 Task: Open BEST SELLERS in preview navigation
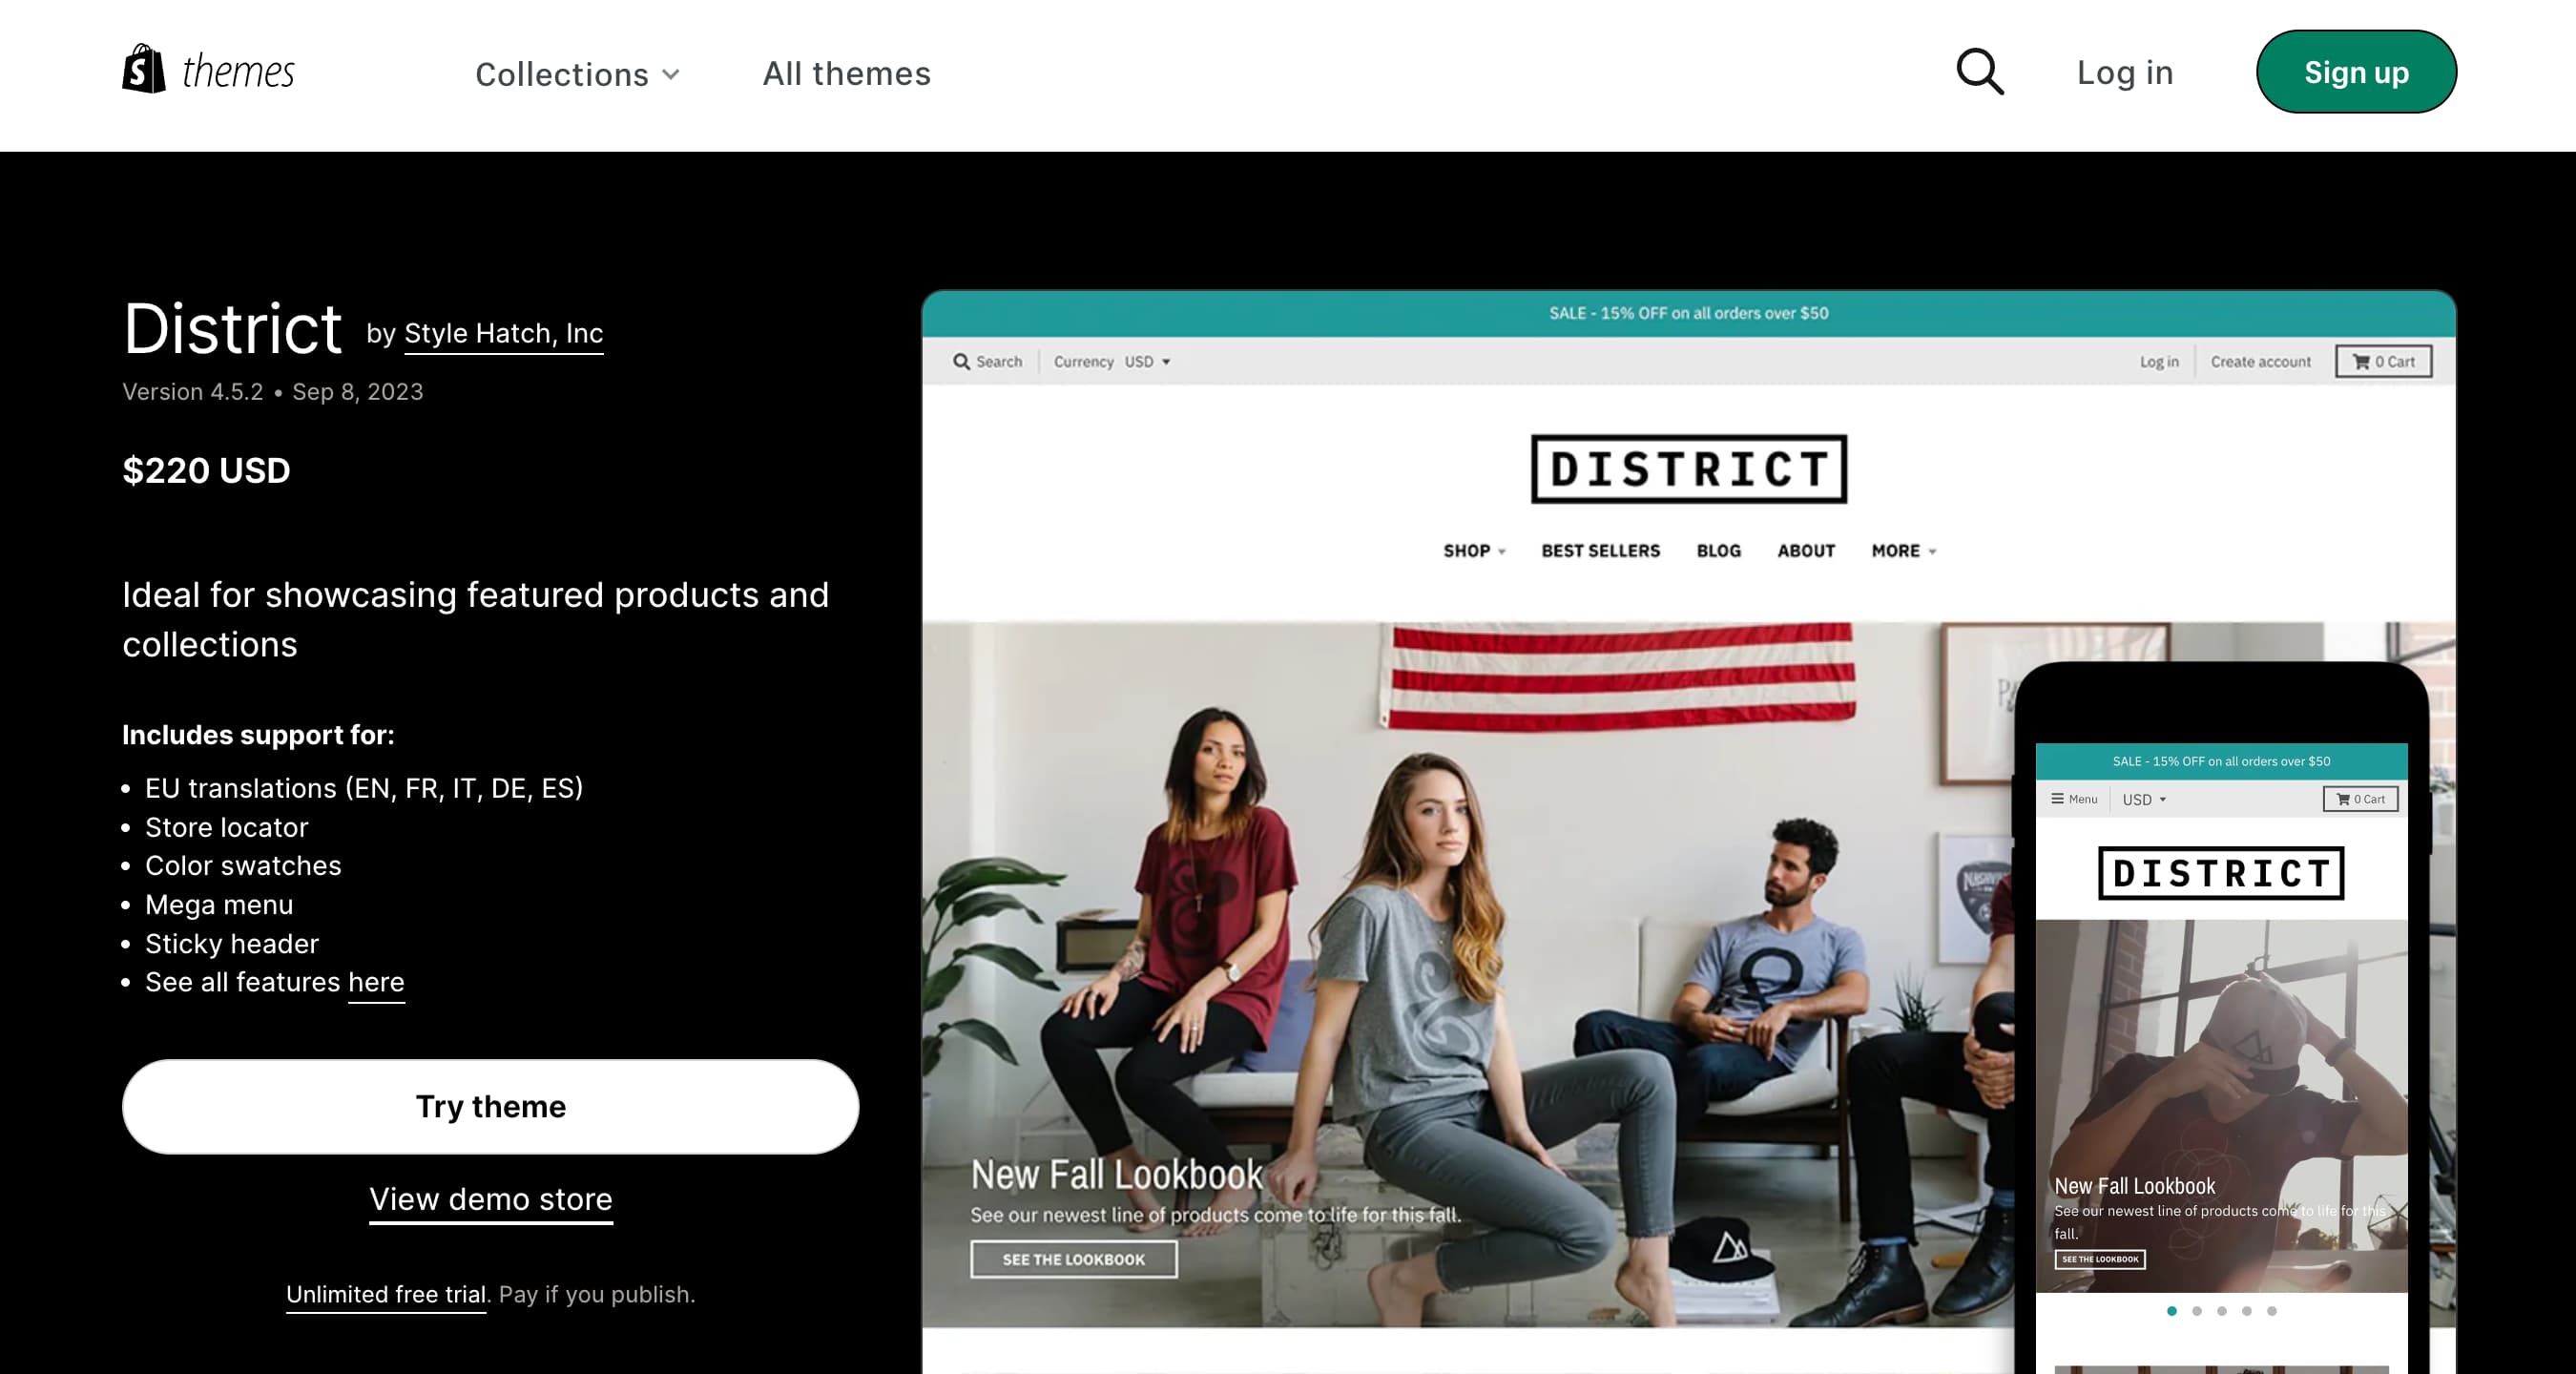[1600, 551]
